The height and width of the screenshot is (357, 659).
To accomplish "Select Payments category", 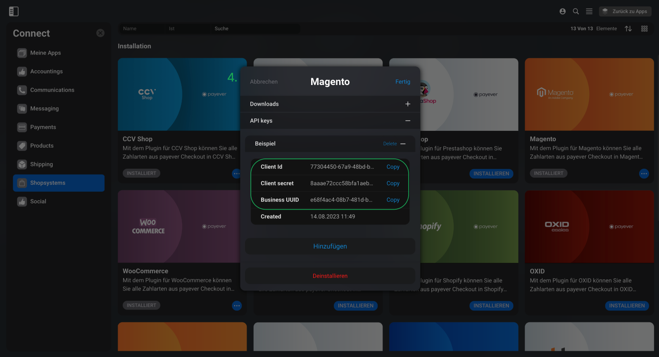I will click(59, 127).
